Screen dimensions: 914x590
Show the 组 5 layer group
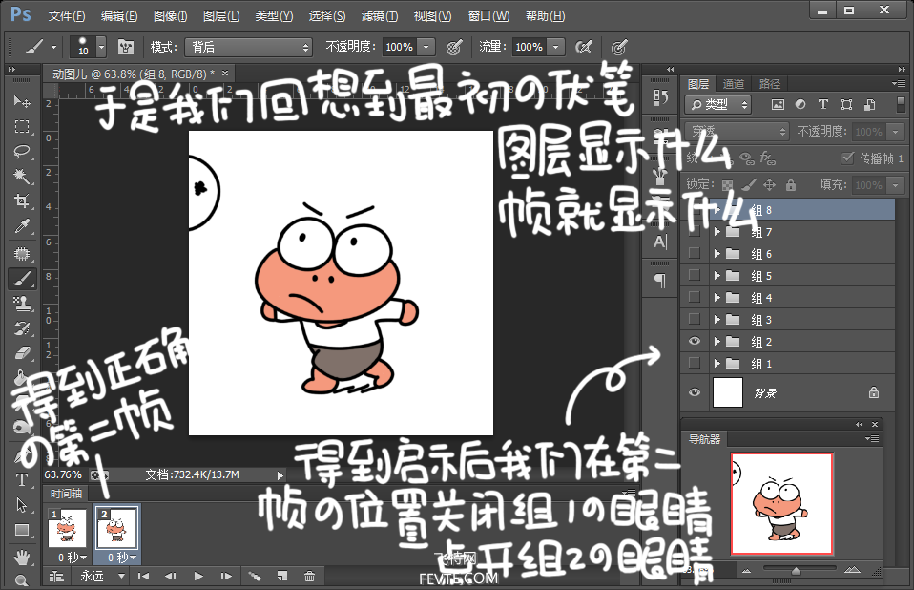coord(695,275)
